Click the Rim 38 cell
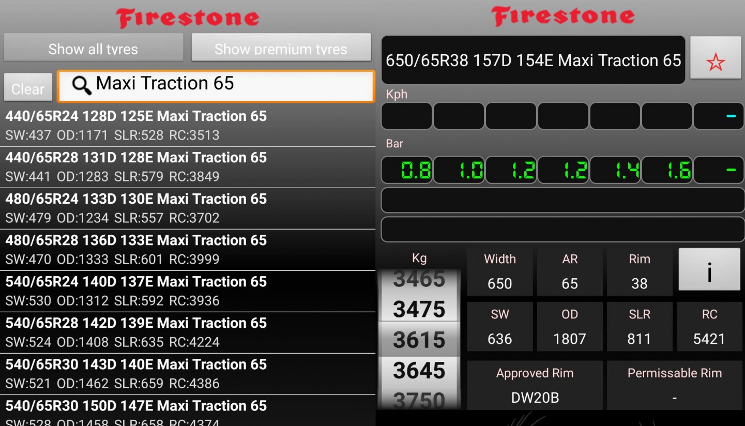 pyautogui.click(x=640, y=271)
